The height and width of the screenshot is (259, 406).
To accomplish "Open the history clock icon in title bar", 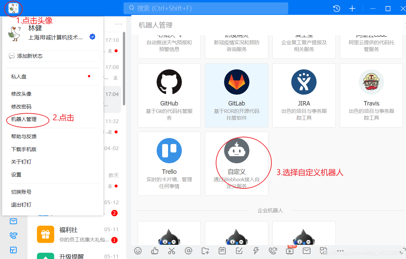I will [x=336, y=8].
